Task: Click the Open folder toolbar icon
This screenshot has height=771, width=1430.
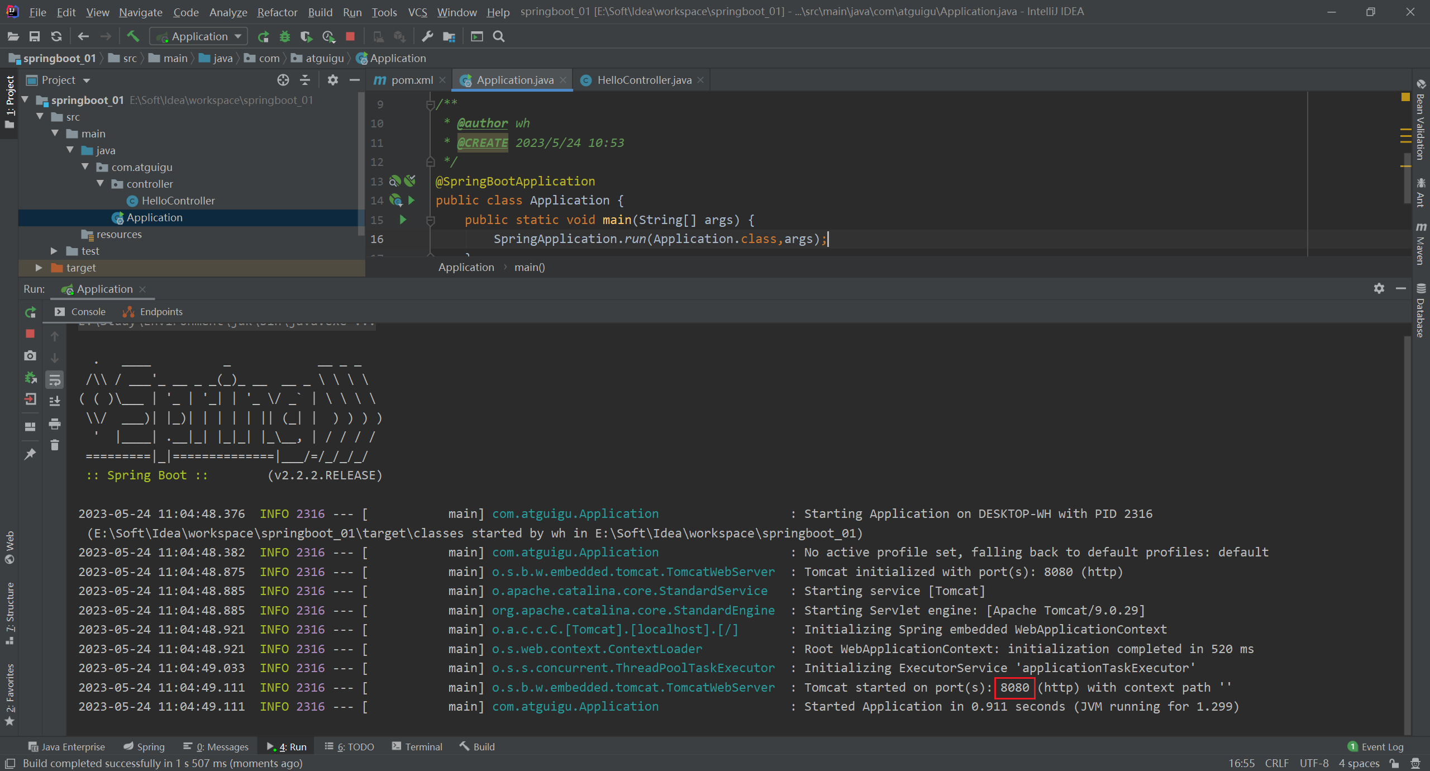Action: pyautogui.click(x=13, y=37)
